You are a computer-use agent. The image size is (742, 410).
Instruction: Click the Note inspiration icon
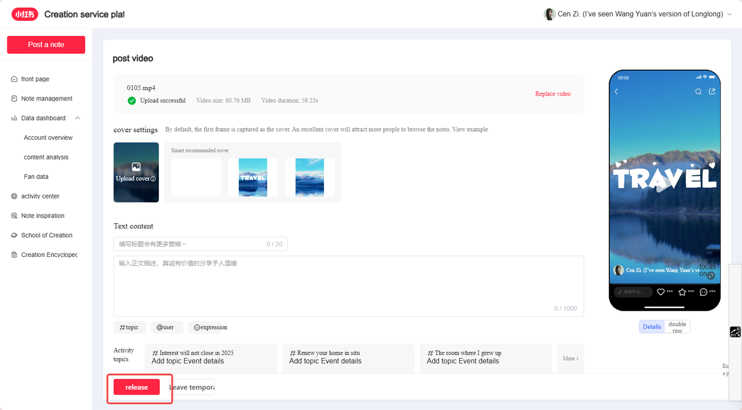(14, 216)
